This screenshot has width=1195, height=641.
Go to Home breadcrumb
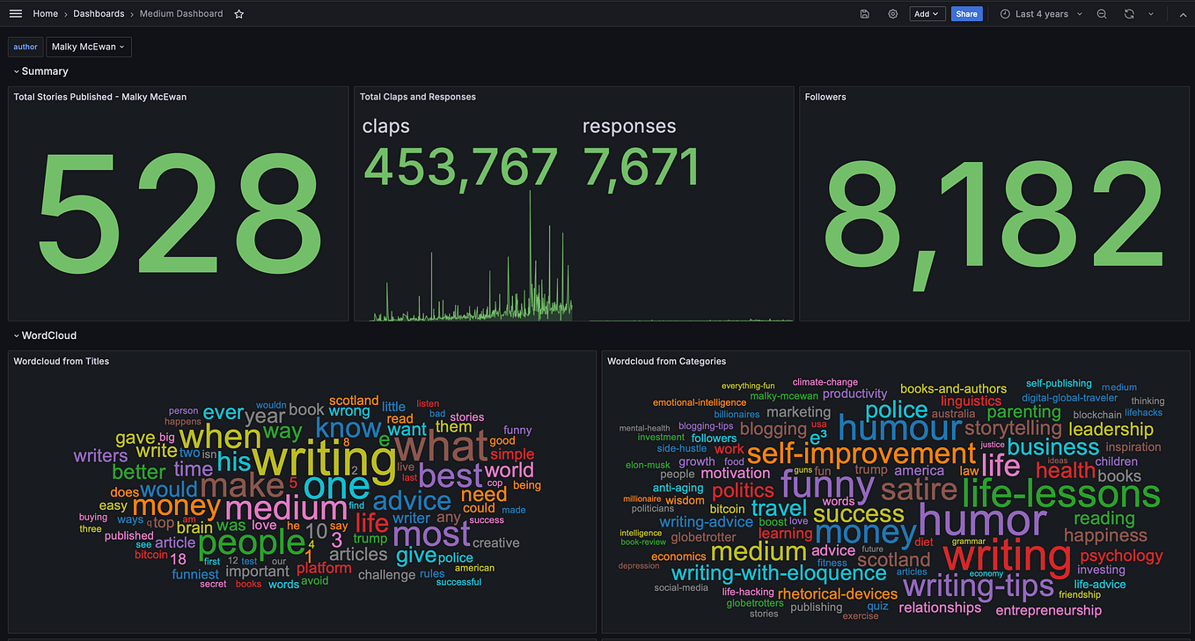click(x=46, y=14)
